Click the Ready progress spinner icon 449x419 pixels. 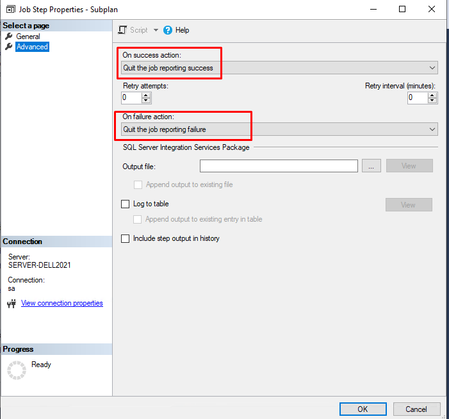(16, 370)
